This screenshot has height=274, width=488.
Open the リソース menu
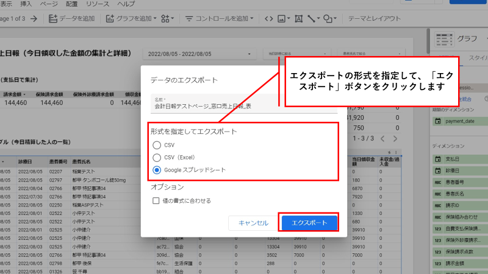coord(98,4)
